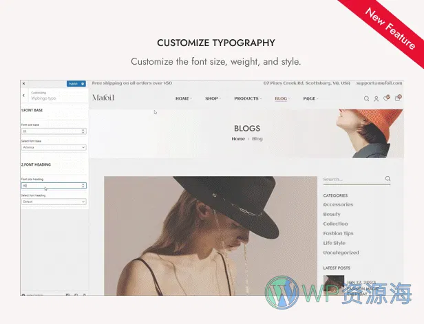Open the Home navigation menu item
This screenshot has height=324, width=424.
pos(182,98)
